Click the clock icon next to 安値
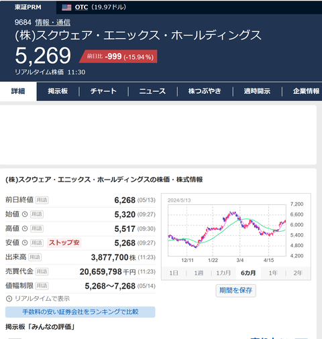This screenshot has width=322, height=339. [25, 243]
